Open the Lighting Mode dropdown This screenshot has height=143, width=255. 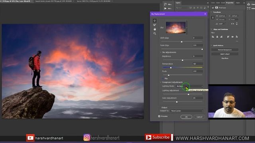[x=190, y=86]
